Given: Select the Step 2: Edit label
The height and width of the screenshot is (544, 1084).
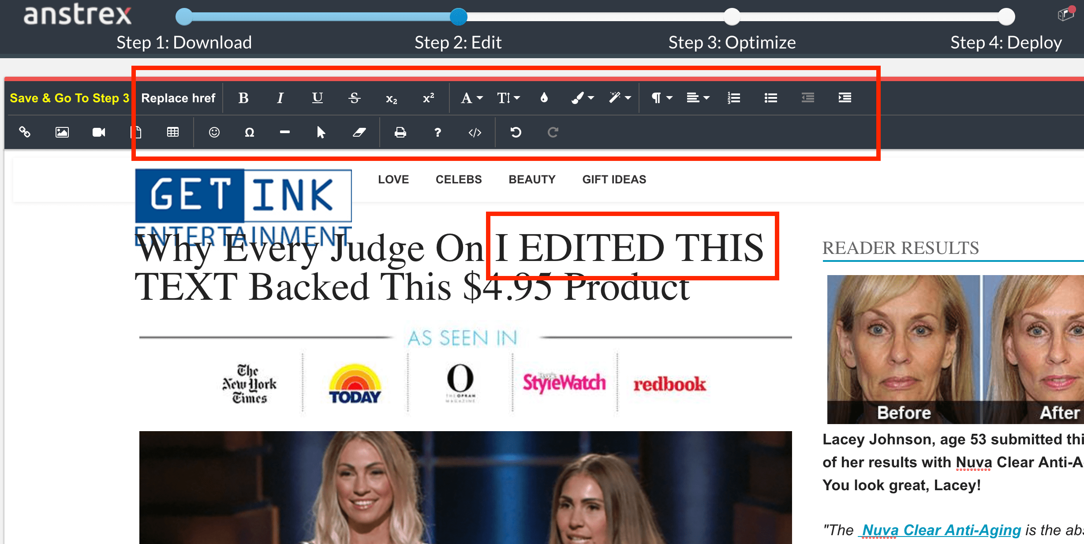Looking at the screenshot, I should click(458, 43).
